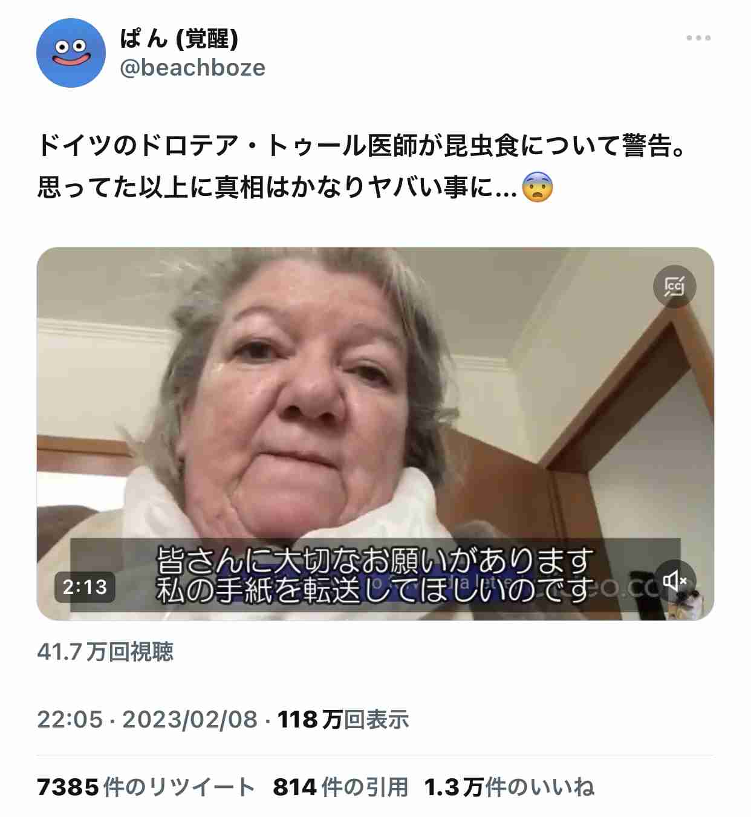
Task: Unmute the video with speaker icon
Action: tap(675, 581)
